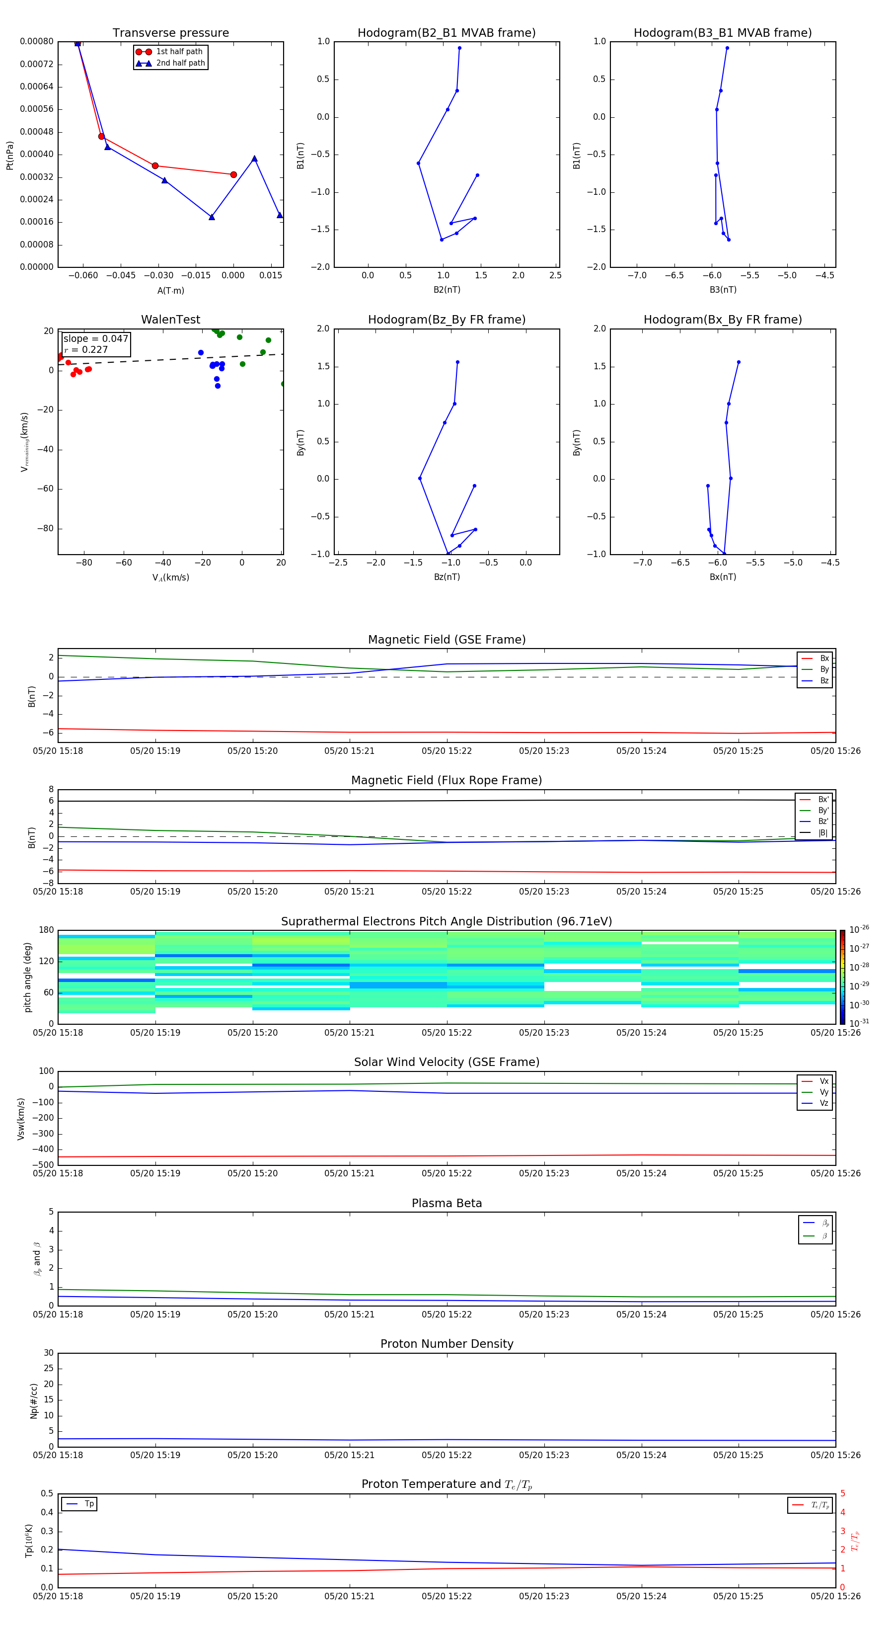Click Suprathermal Electrons Pitch Angle Distribution title
The width and height of the screenshot is (894, 1640).
(447, 922)
